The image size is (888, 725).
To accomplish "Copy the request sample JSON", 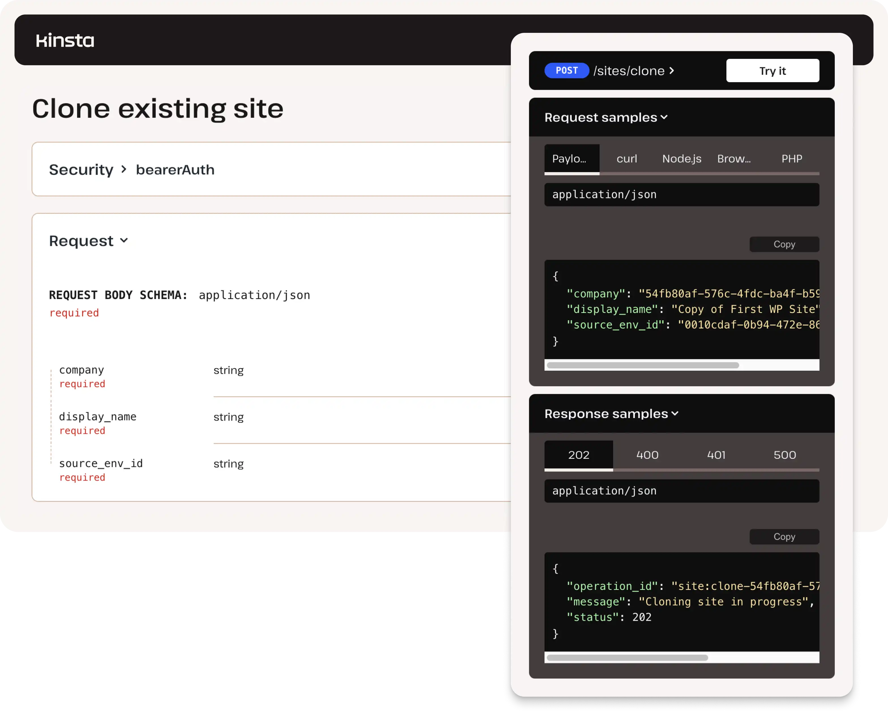I will [784, 244].
